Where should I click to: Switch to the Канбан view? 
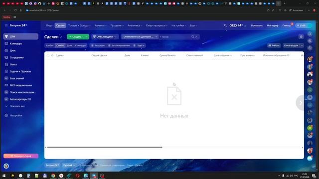pyautogui.click(x=50, y=45)
